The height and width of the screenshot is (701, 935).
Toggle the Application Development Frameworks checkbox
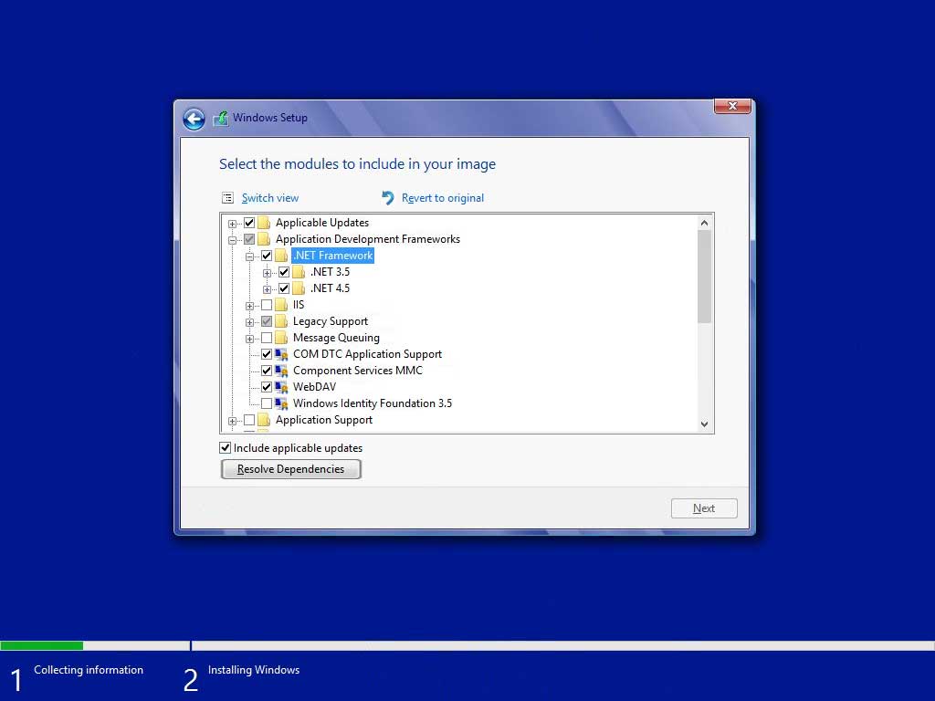tap(249, 239)
